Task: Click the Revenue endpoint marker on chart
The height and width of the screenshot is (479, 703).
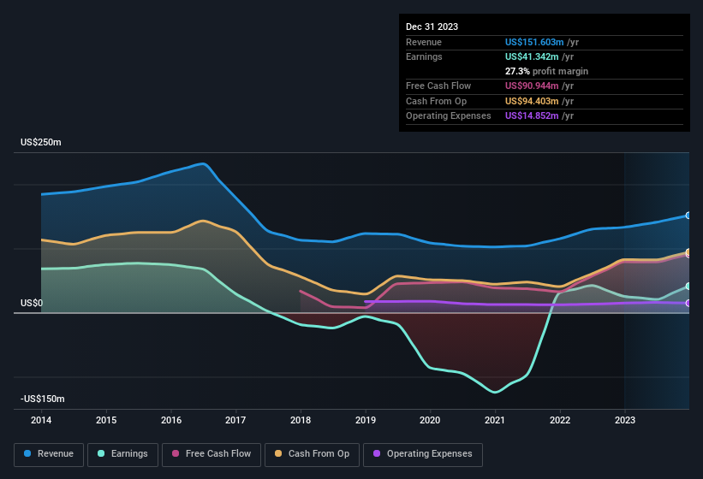Action: click(x=688, y=216)
